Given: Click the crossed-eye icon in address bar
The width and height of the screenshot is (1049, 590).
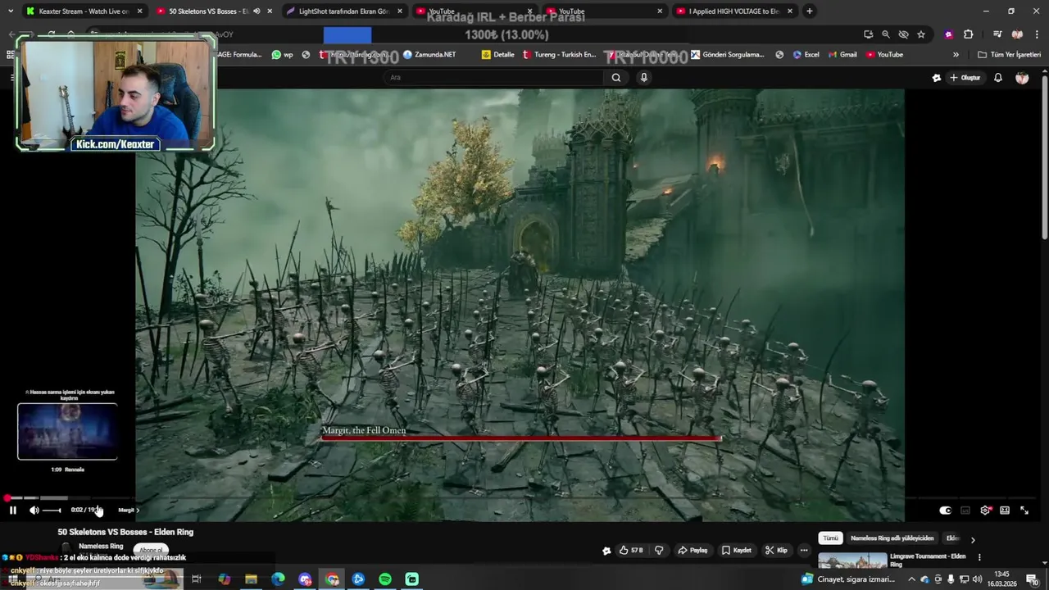Looking at the screenshot, I should click(903, 34).
